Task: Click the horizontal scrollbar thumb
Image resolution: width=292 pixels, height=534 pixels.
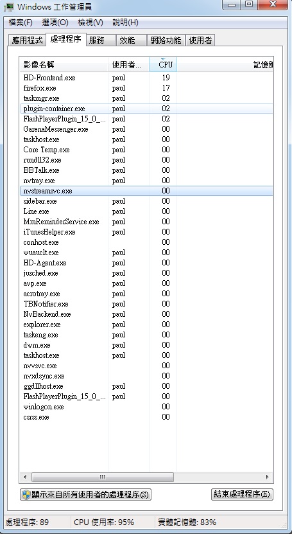Action: coord(102,477)
